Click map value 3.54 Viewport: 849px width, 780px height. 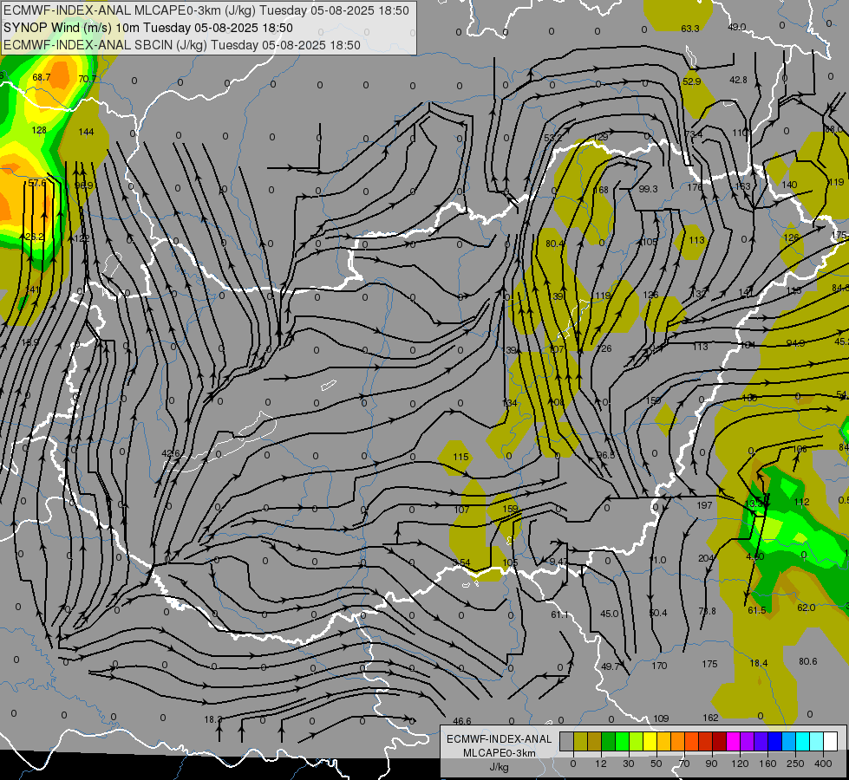[461, 562]
